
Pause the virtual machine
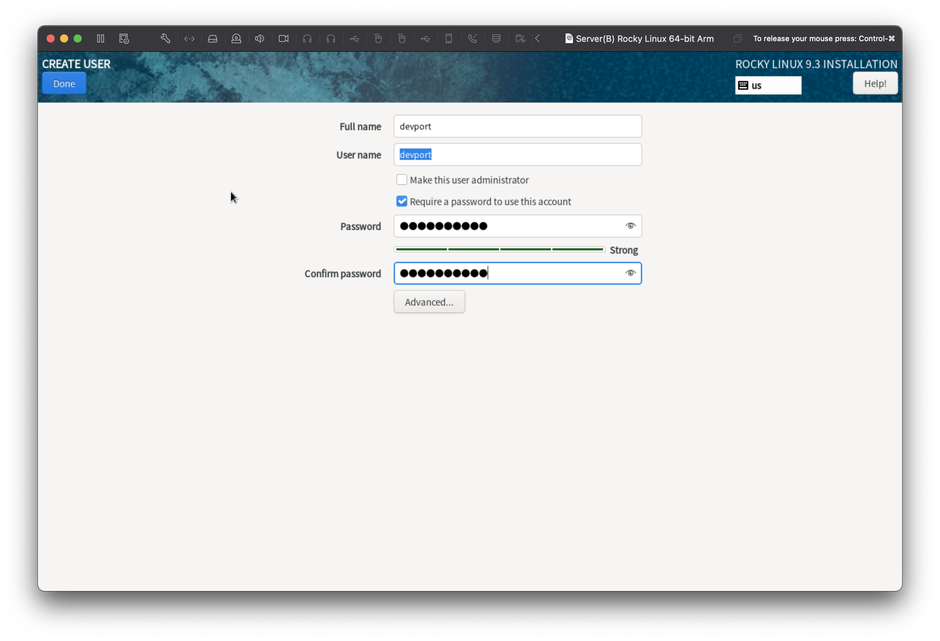click(101, 38)
